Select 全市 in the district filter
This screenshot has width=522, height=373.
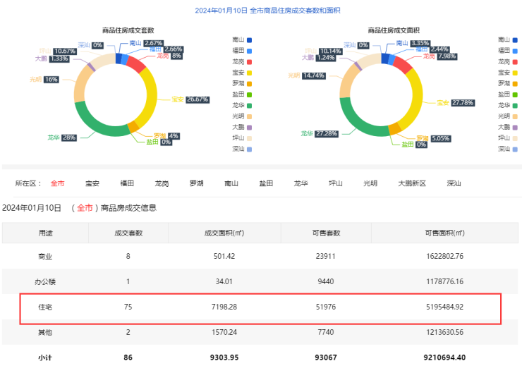click(x=57, y=183)
